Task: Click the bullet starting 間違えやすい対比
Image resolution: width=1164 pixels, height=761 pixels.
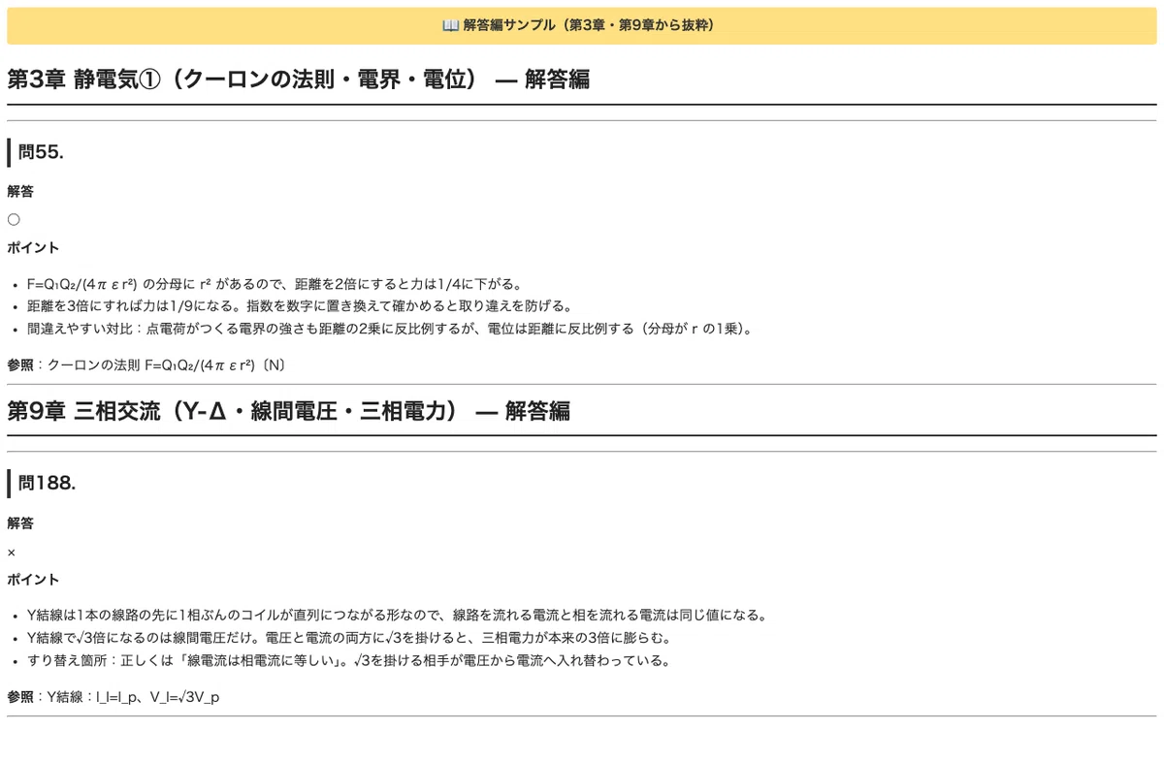Action: coord(390,329)
